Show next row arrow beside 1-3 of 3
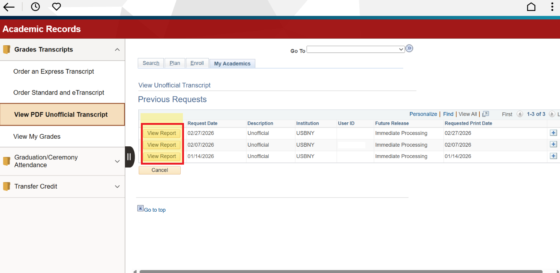 click(x=552, y=114)
